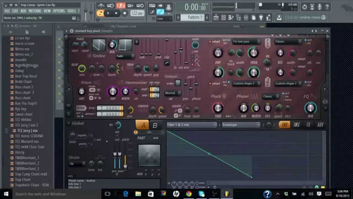Switch to Part B in Harmor
The width and height of the screenshot is (353, 199).
tap(155, 125)
